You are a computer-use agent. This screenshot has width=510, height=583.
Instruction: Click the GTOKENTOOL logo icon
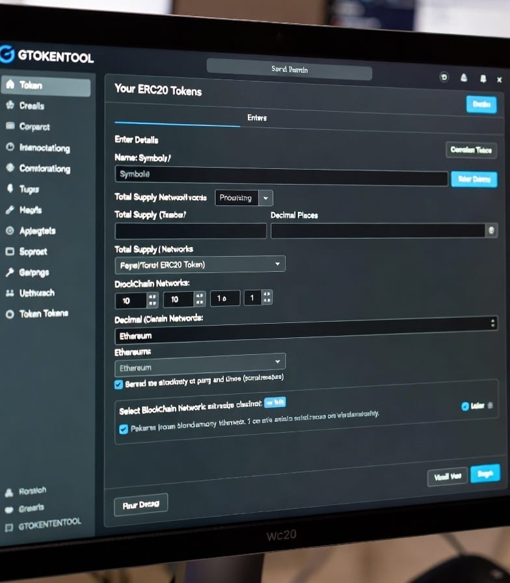point(7,54)
